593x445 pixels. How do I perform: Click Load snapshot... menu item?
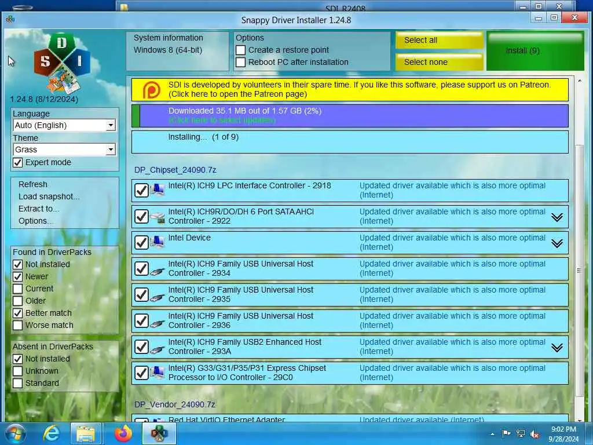click(x=49, y=196)
